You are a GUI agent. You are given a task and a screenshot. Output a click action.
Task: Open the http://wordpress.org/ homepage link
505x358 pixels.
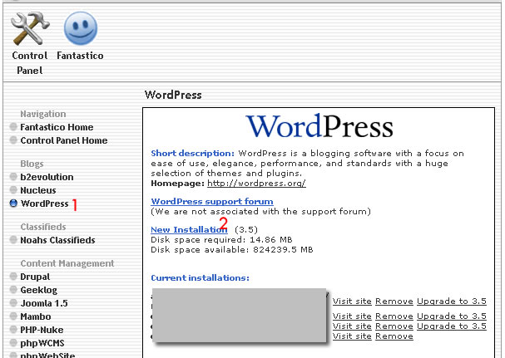(x=256, y=184)
